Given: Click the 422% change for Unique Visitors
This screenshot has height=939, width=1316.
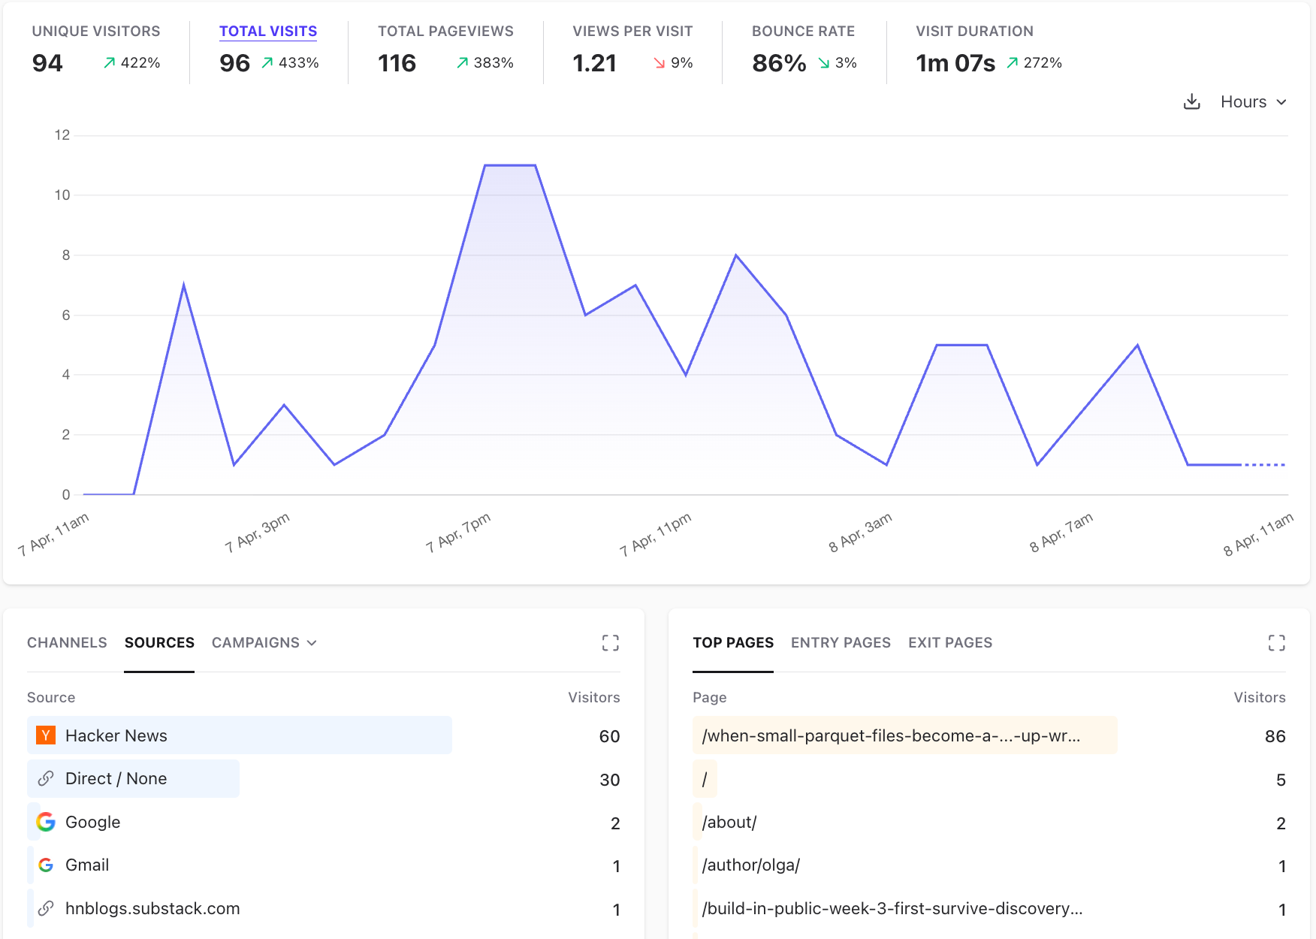Looking at the screenshot, I should (132, 63).
